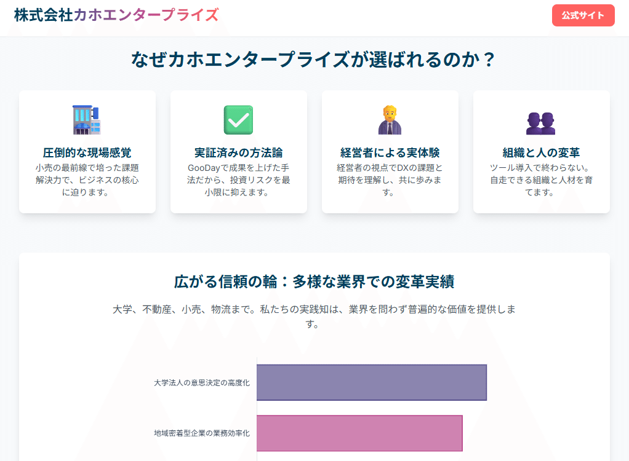Click the 株式会社カホエンタープライズ logo text

[116, 15]
